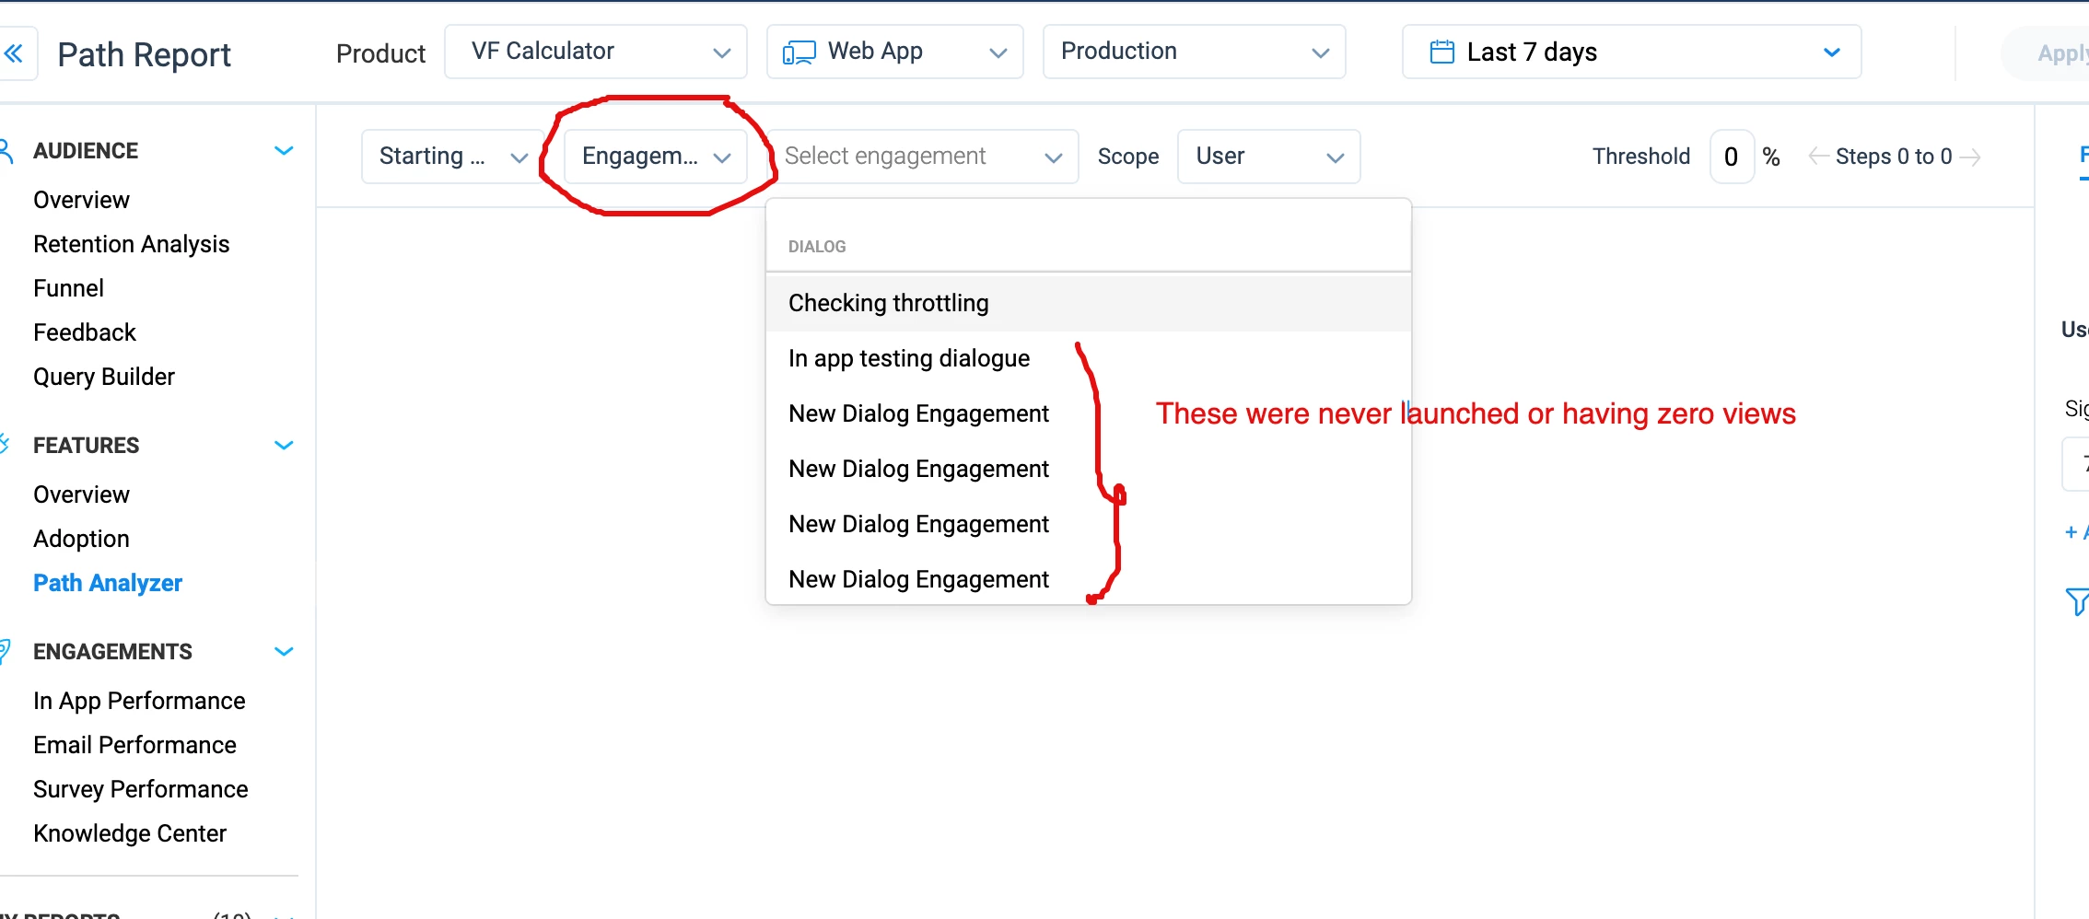Viewport: 2089px width, 919px height.
Task: Collapse sidebar with double chevron icon
Action: pos(14,53)
